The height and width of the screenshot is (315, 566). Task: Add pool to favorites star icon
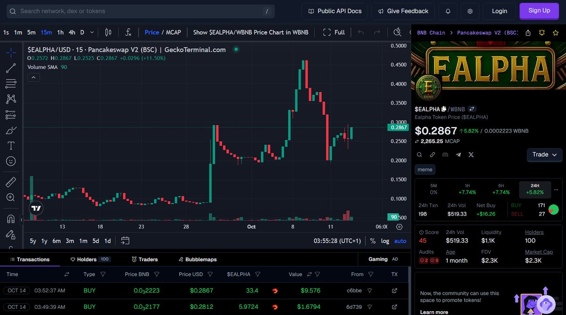[x=556, y=33]
